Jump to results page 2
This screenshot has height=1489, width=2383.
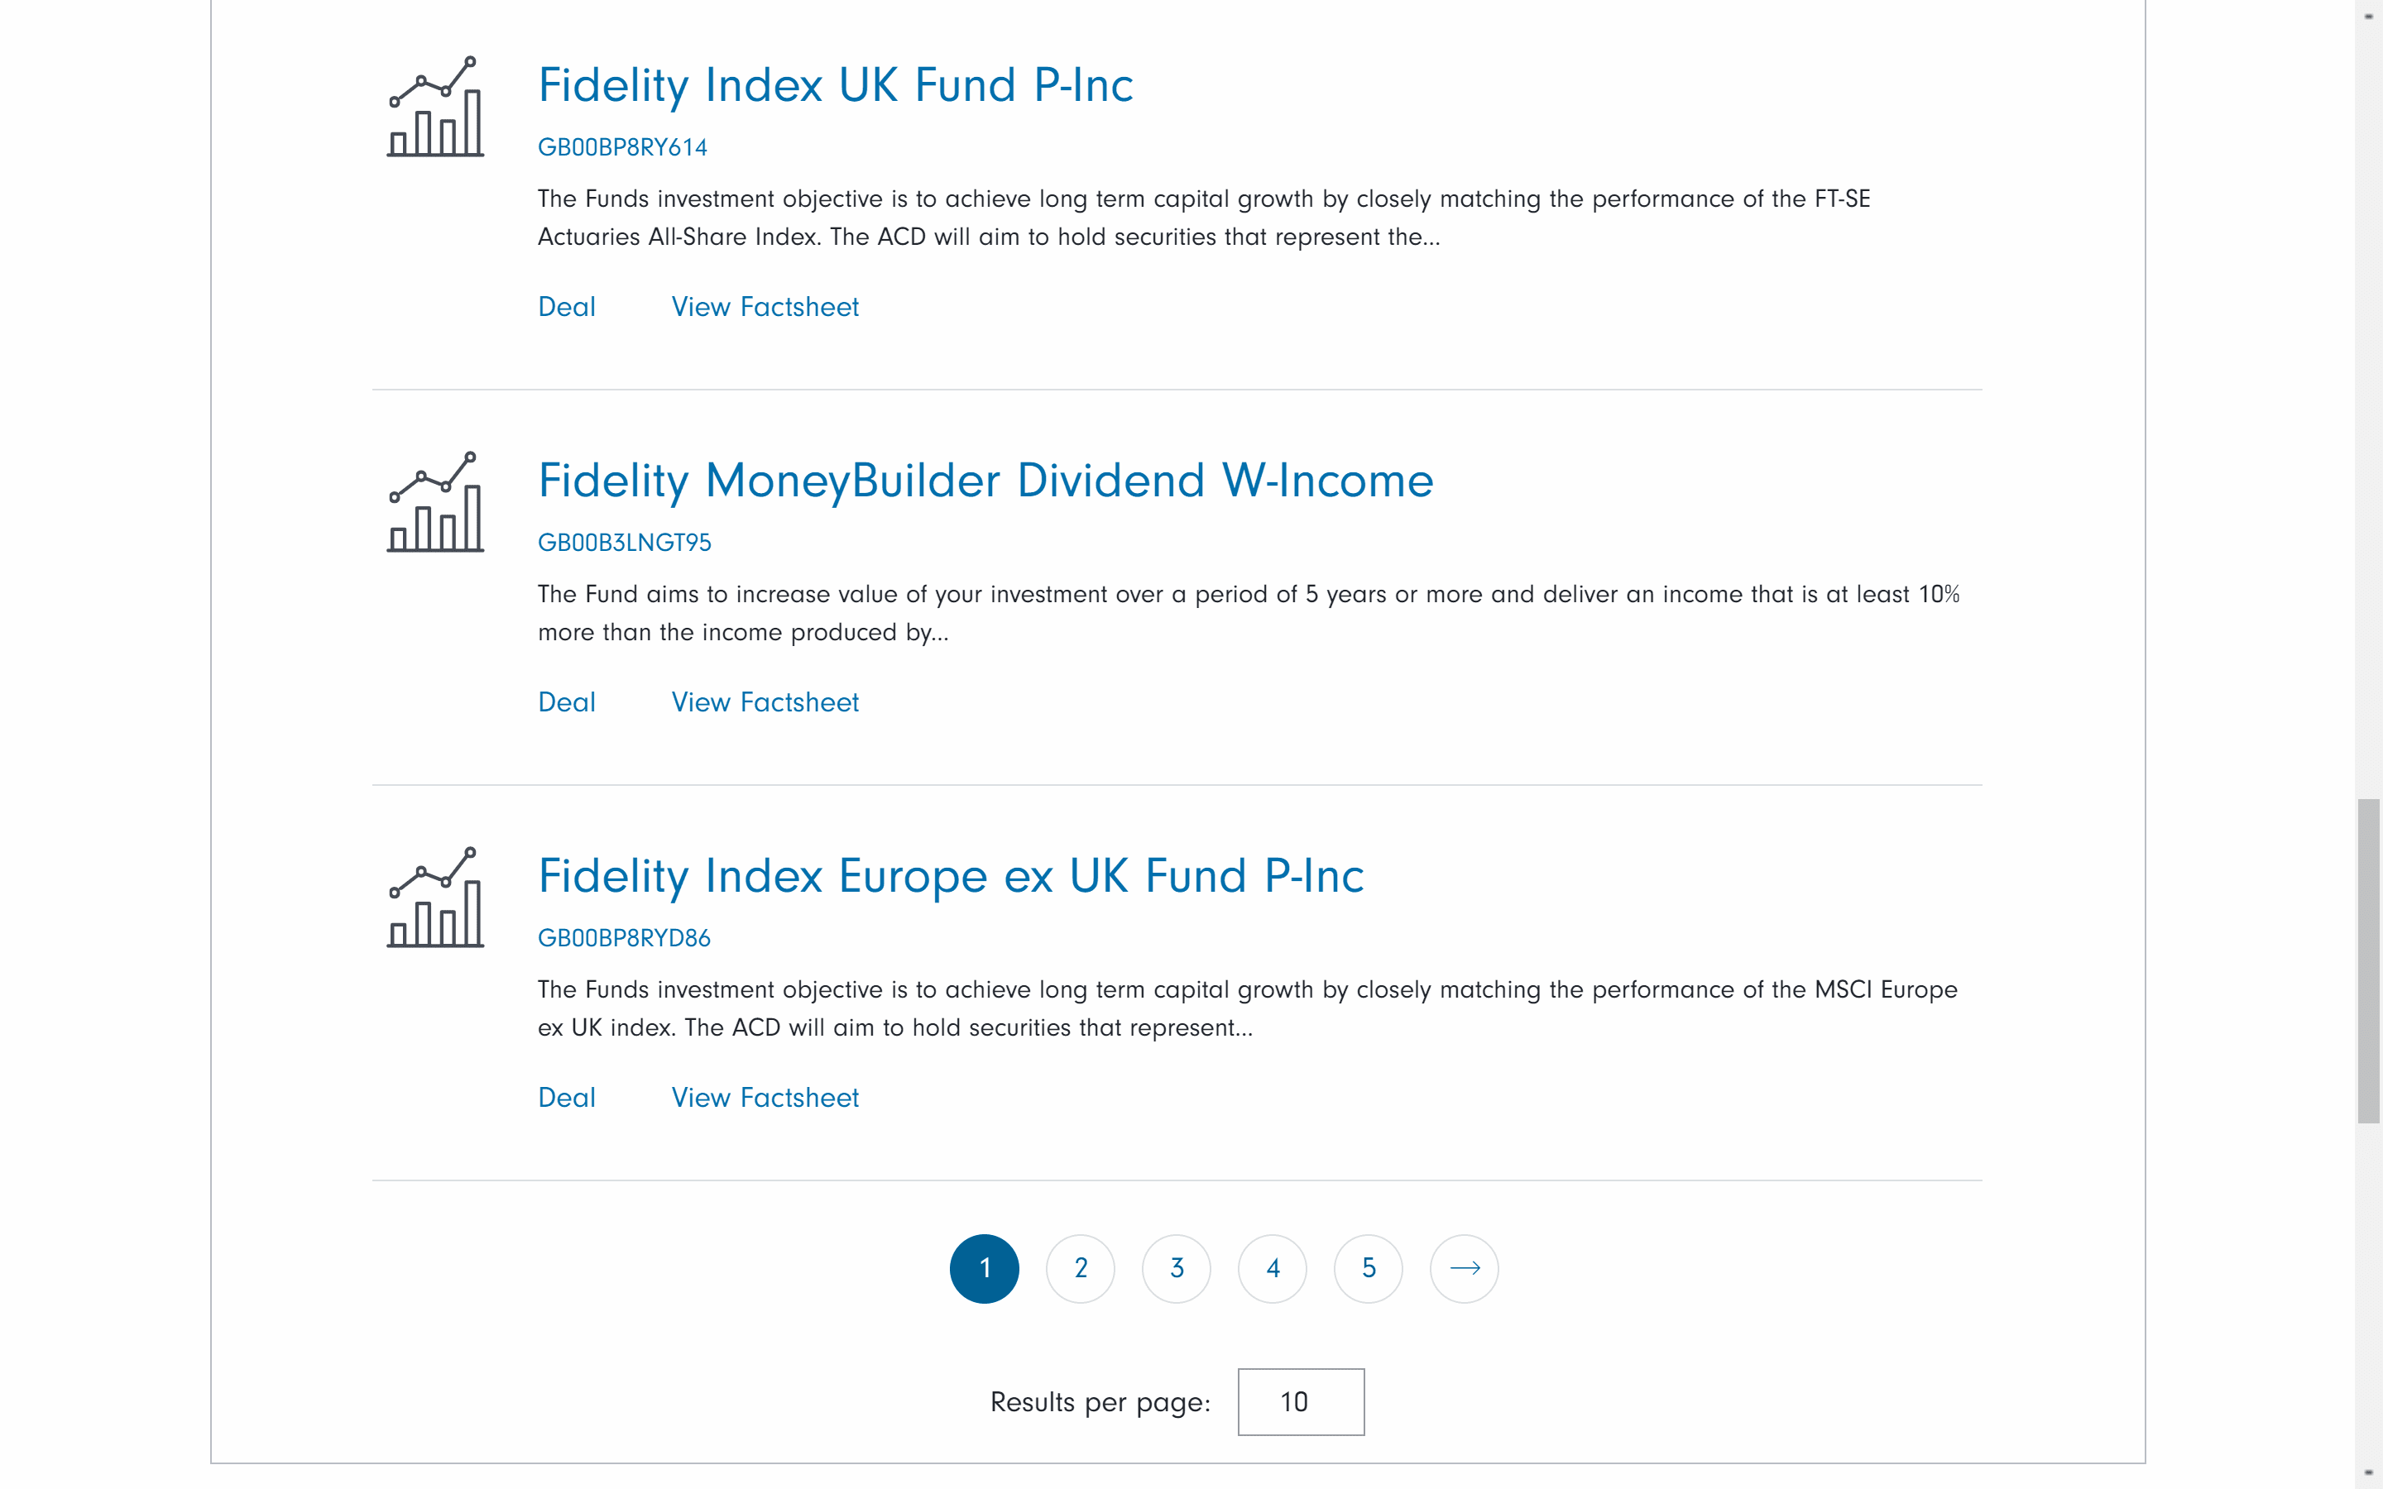(x=1081, y=1268)
